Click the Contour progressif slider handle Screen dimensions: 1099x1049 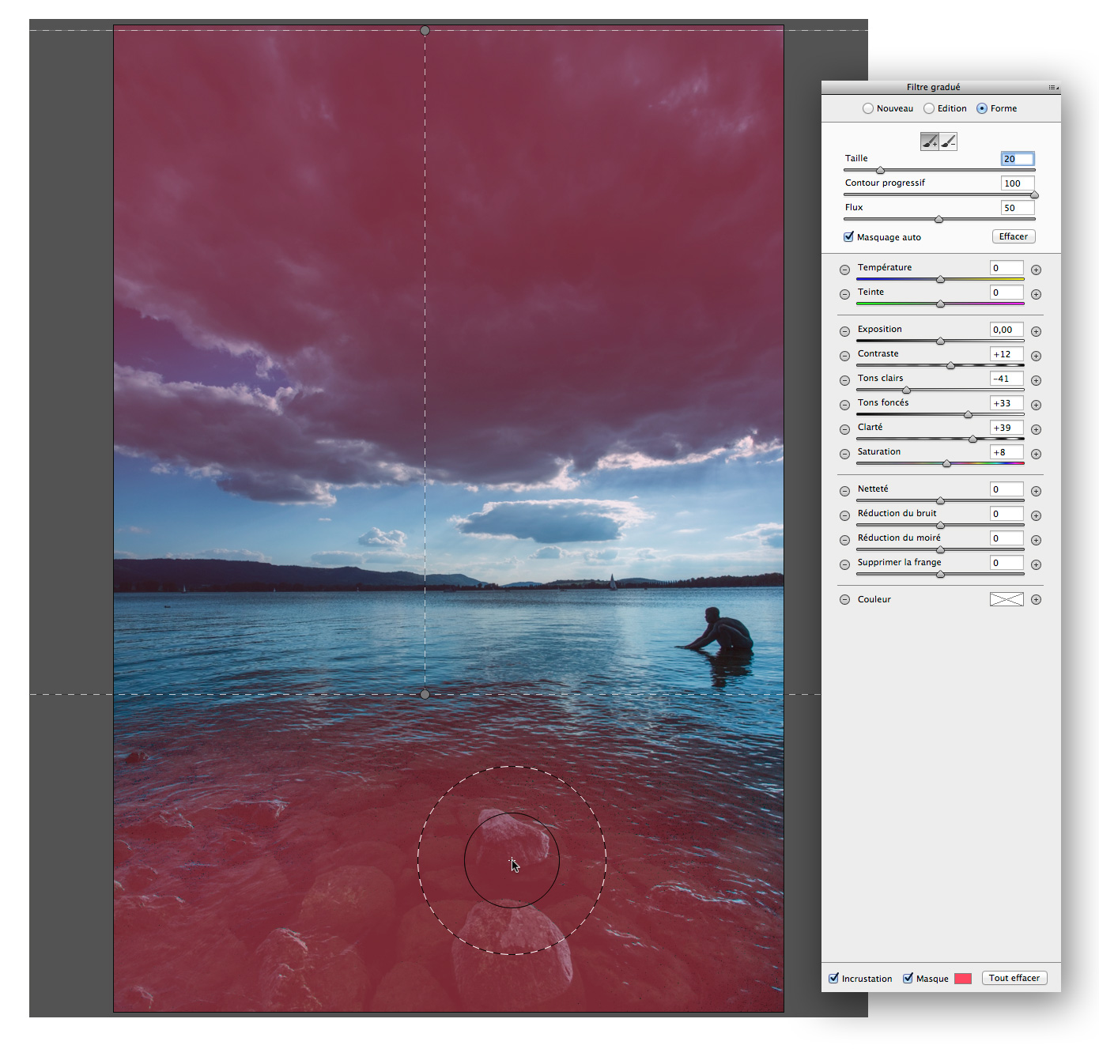(1033, 194)
